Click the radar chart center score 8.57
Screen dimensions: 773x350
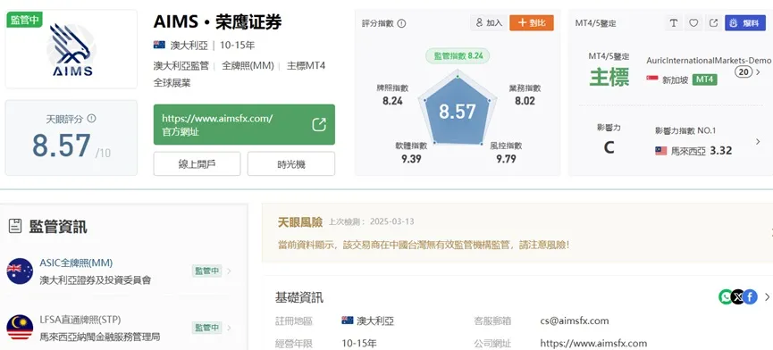tap(457, 112)
